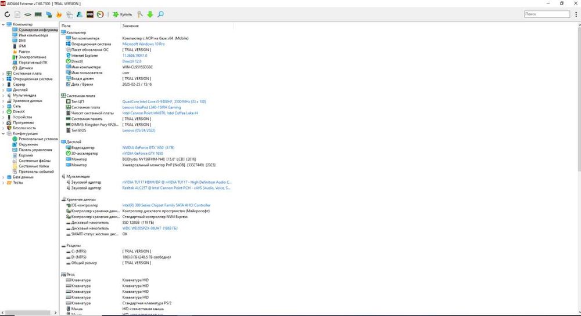The image size is (581, 316).
Task: Select DMI in the tree
Action: point(22,41)
